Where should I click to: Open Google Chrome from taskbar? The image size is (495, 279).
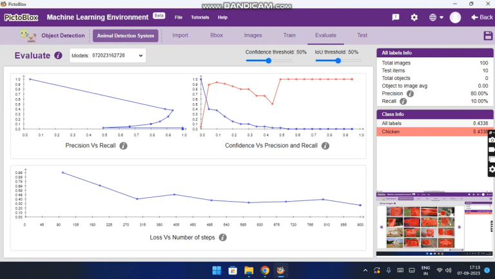[x=265, y=271]
